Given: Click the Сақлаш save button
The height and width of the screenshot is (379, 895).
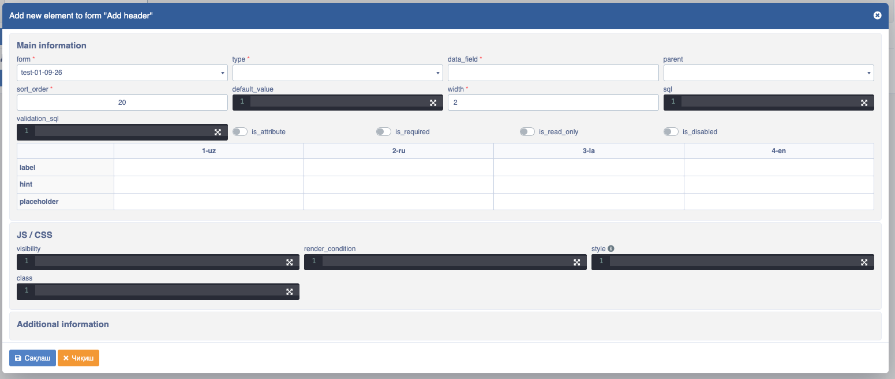Looking at the screenshot, I should 32,358.
